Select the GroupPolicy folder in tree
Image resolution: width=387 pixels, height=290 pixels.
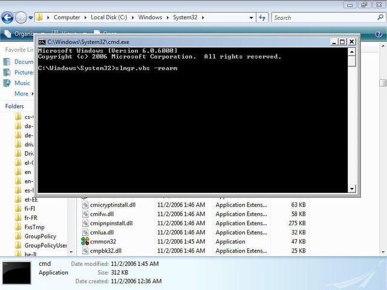coord(41,236)
